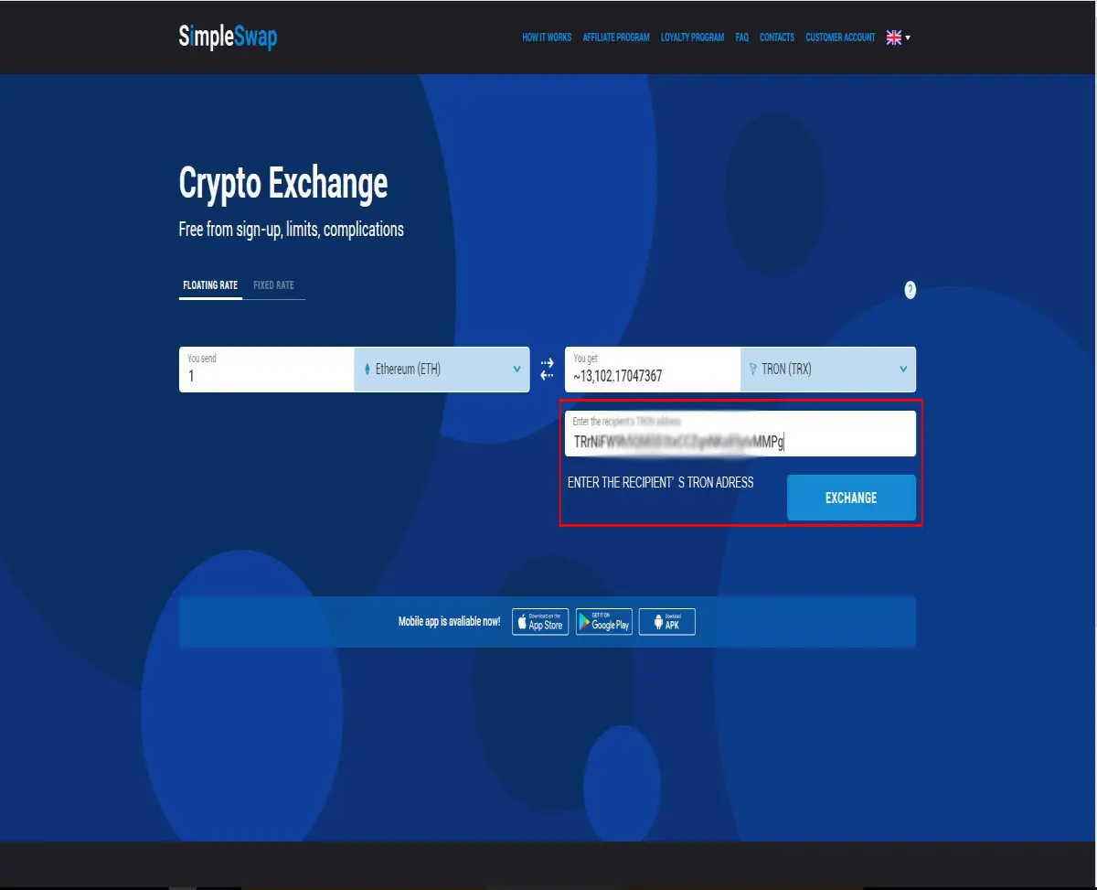Click the UK flag language icon
This screenshot has height=890, width=1097.
click(894, 38)
